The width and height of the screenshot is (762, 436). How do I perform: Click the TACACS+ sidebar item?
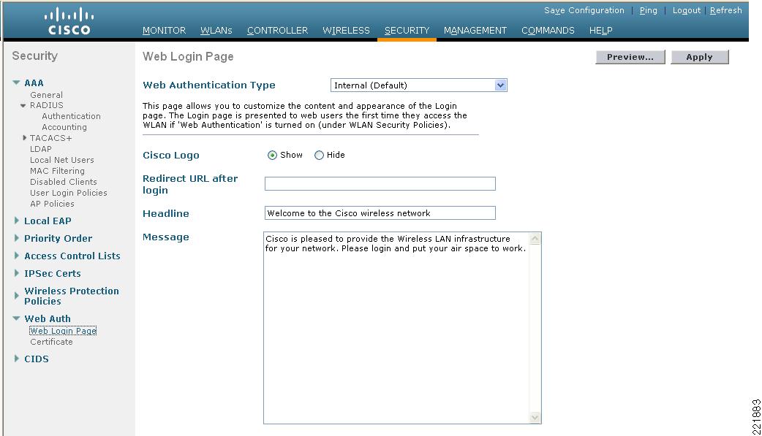point(50,138)
